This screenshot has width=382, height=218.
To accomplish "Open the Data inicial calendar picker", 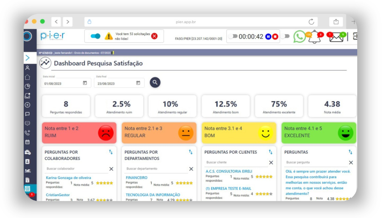I will coord(85,83).
